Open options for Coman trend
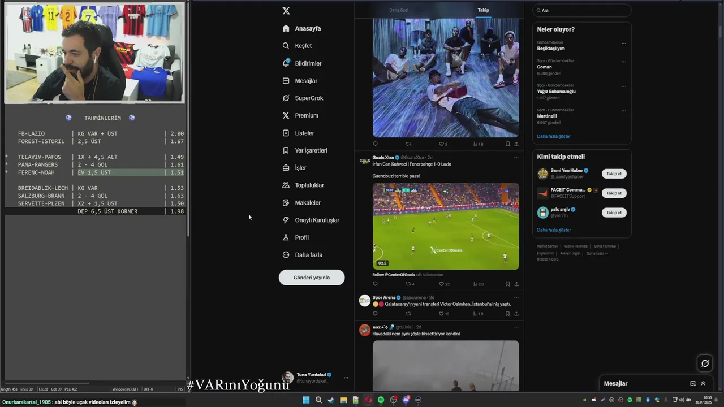 pyautogui.click(x=624, y=62)
